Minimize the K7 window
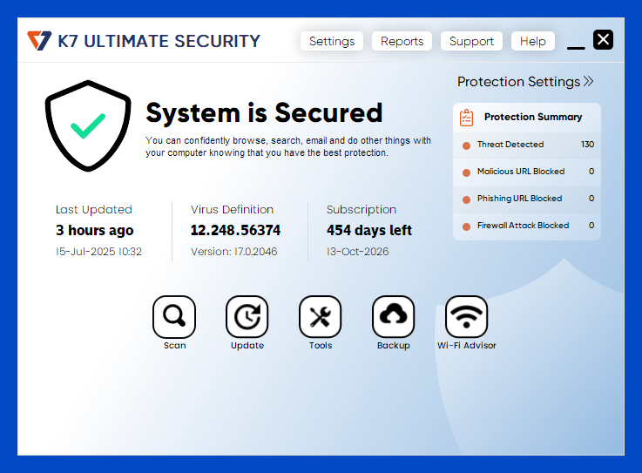The height and width of the screenshot is (473, 642). point(576,48)
